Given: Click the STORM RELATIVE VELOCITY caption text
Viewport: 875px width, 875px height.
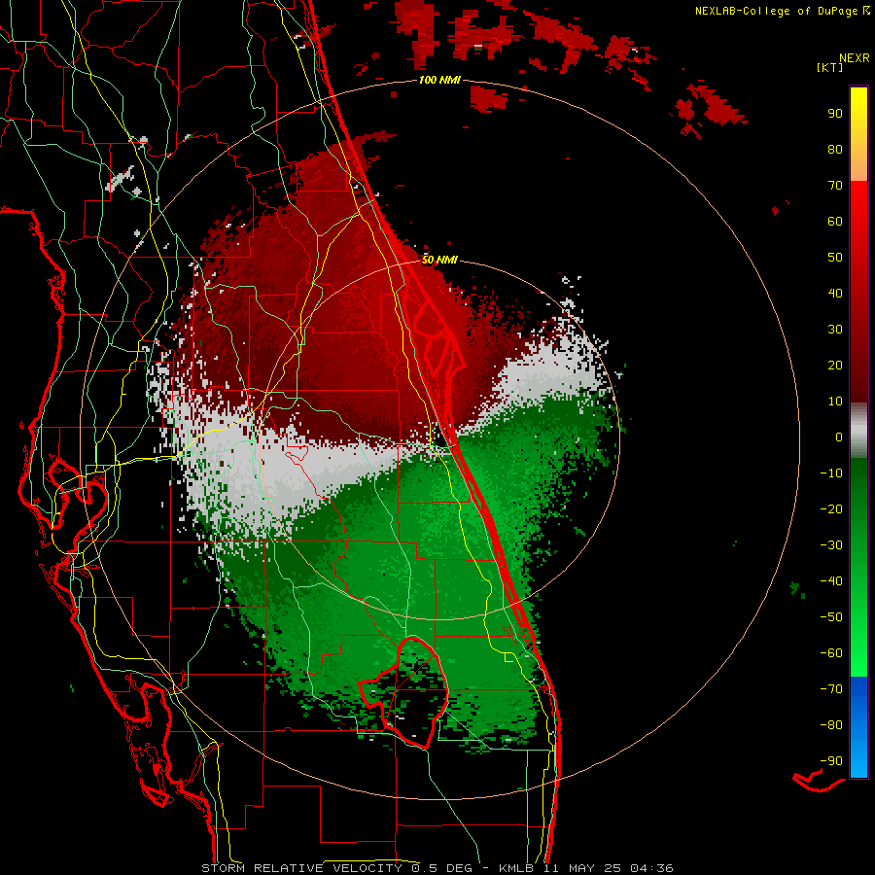Looking at the screenshot, I should point(302,868).
